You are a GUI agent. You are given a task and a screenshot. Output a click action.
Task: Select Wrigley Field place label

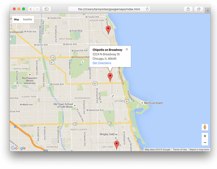pyautogui.click(x=107, y=134)
